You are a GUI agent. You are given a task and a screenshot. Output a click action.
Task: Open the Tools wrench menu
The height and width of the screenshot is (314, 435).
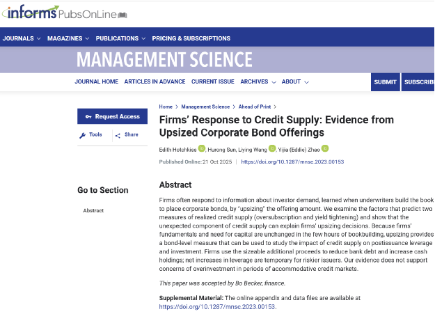[x=83, y=135]
